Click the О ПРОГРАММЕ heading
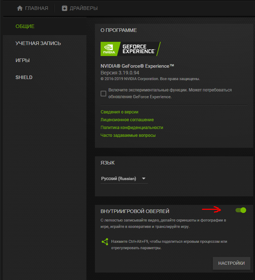This screenshot has height=280, width=255. pos(119,30)
